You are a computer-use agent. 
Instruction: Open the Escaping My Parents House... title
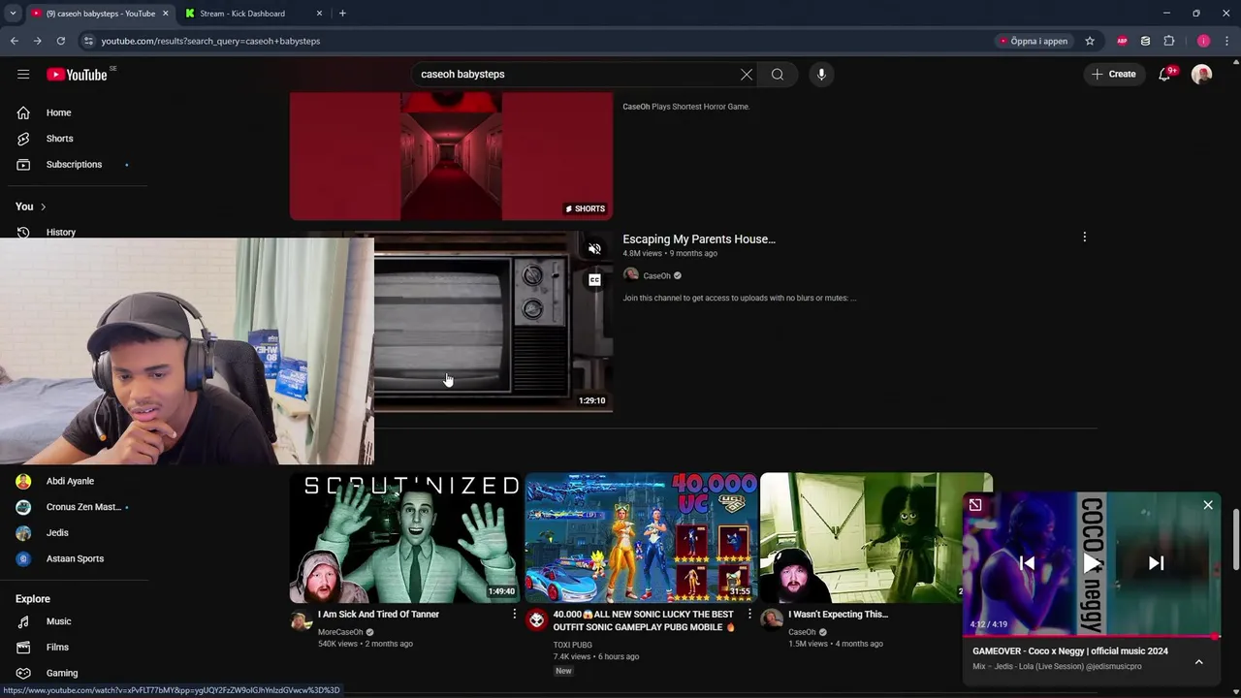pos(699,238)
